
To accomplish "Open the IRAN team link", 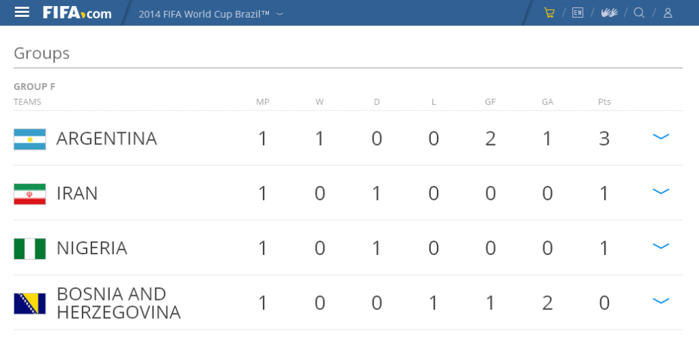I will point(77,194).
